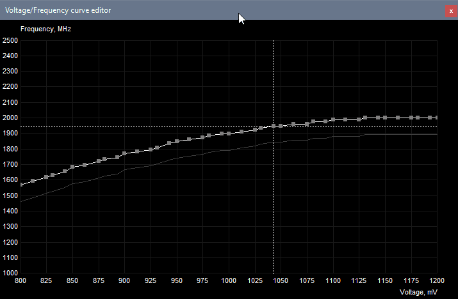This screenshot has height=299, width=458.
Task: Click the 1700 frequency axis label
Action: [10, 164]
